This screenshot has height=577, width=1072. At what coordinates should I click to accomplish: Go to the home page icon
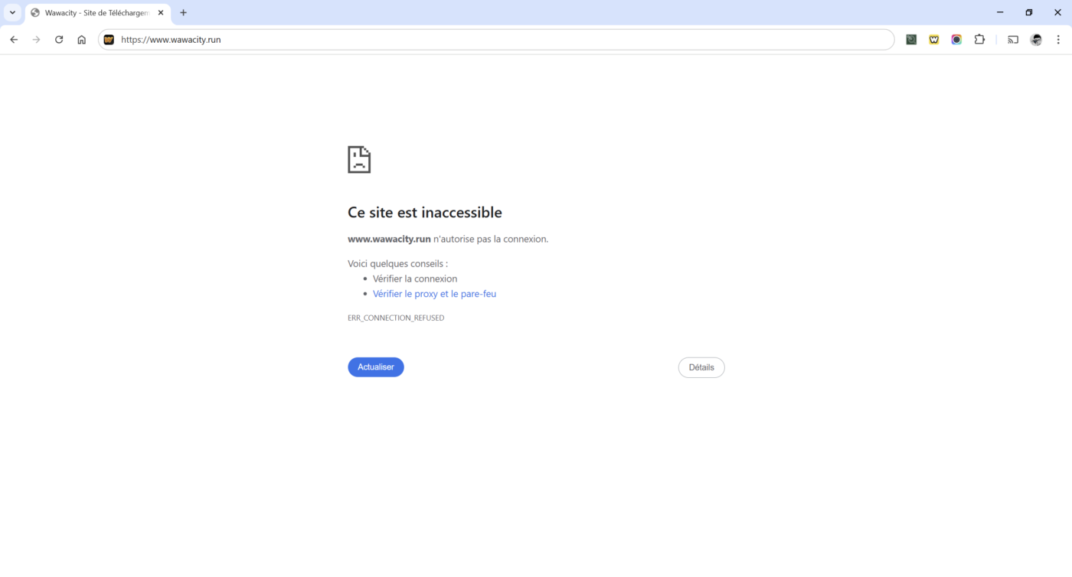click(x=81, y=40)
